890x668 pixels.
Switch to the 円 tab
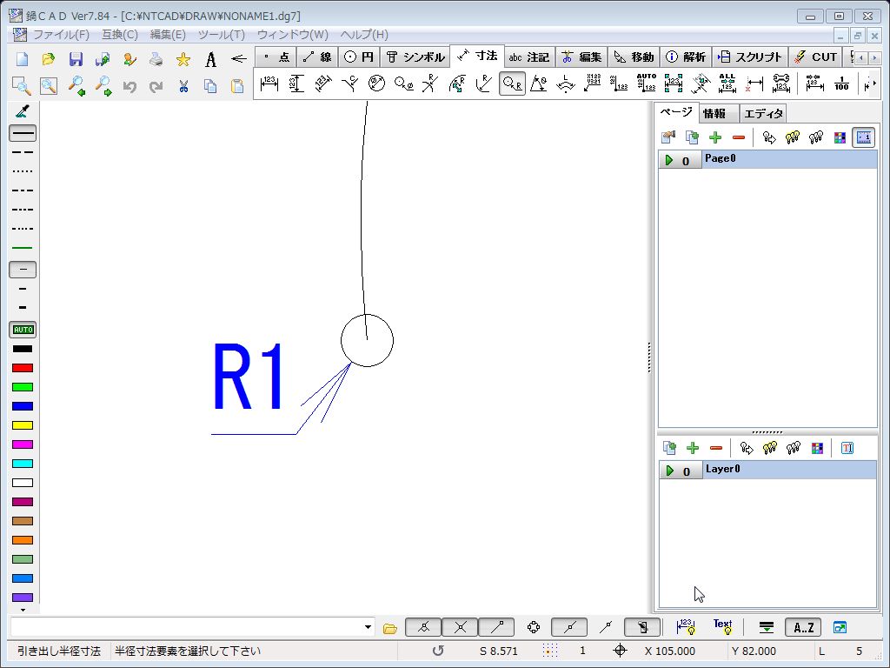(359, 57)
